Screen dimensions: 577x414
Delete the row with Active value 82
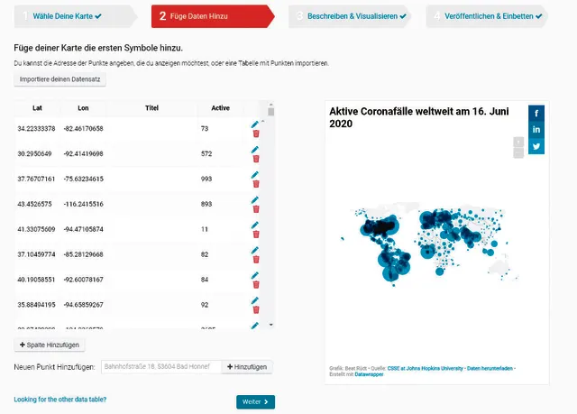tap(256, 260)
